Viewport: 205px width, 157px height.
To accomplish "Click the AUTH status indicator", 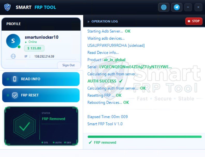I will (57, 142).
